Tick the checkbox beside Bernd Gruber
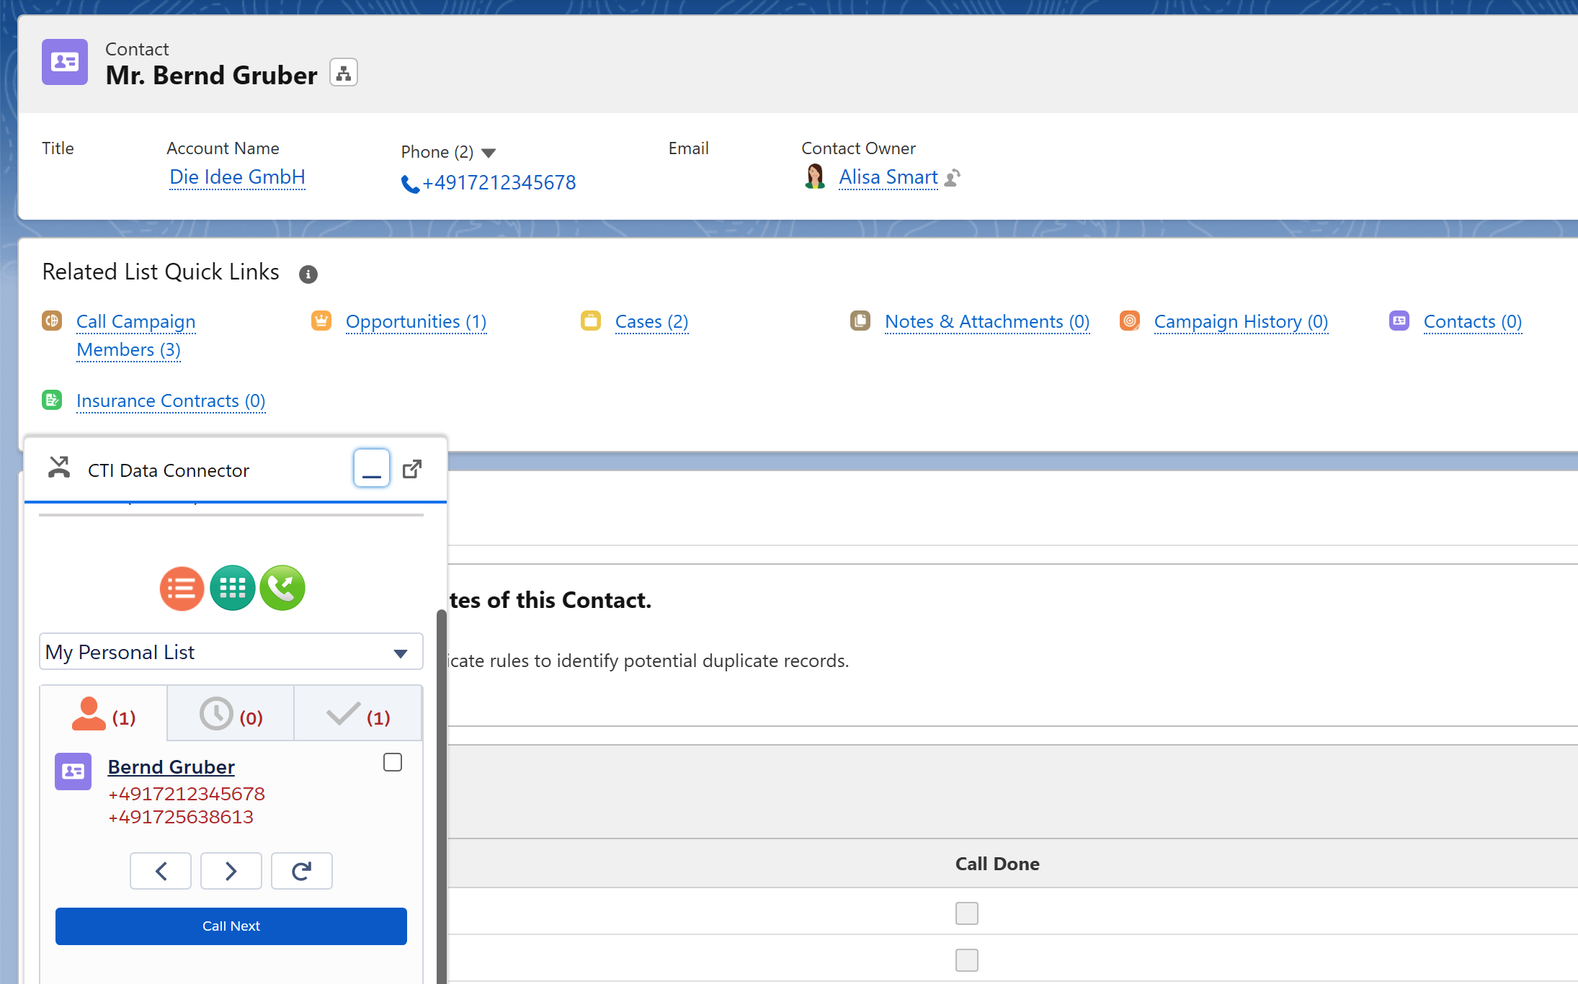Screen dimensions: 1578x984 [393, 762]
